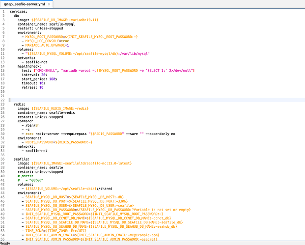
Task: Click the 'timeout: 10s' line
Action: tap(33, 83)
